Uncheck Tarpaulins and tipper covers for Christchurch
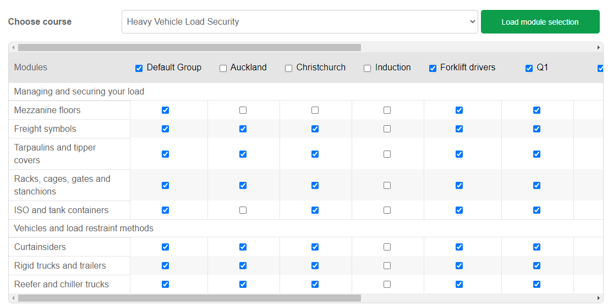 315,154
